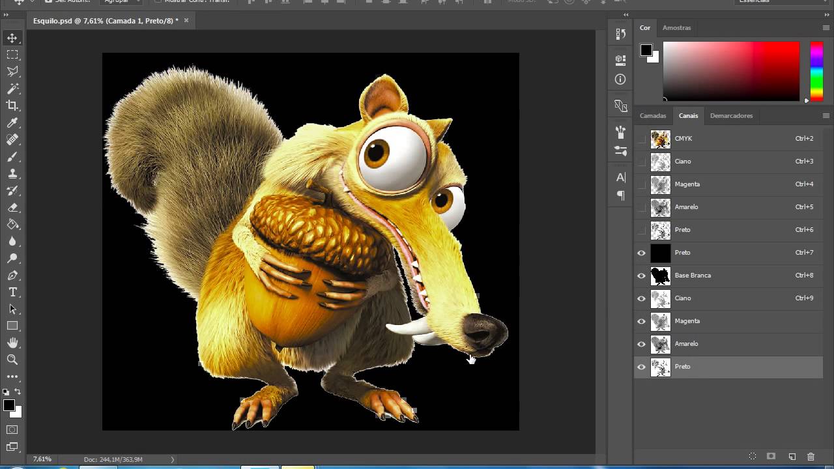Select the Magic Wand tool
Image resolution: width=834 pixels, height=469 pixels.
point(12,89)
